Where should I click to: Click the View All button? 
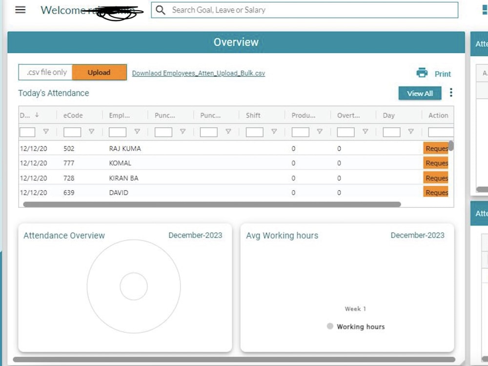pyautogui.click(x=420, y=93)
